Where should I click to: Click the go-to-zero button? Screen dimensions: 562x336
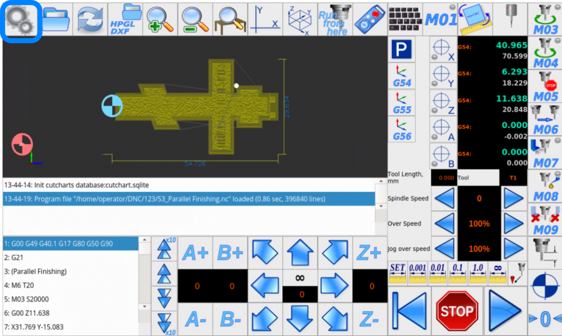click(x=545, y=319)
